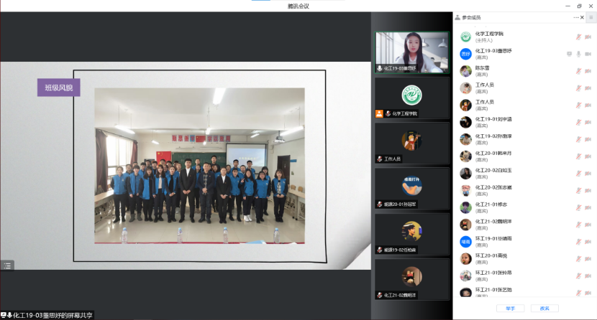
Task: Click the purple 班级风貌 label on the slide
Action: (x=59, y=88)
